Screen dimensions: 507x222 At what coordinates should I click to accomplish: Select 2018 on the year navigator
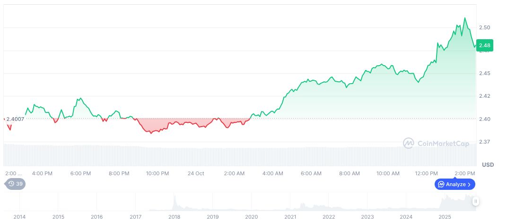[x=174, y=217]
